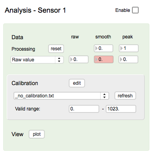Image resolution: width=153 pixels, height=154 pixels.
Task: Tick the Enable checkbox for Sensor 1
Action: 135,10
